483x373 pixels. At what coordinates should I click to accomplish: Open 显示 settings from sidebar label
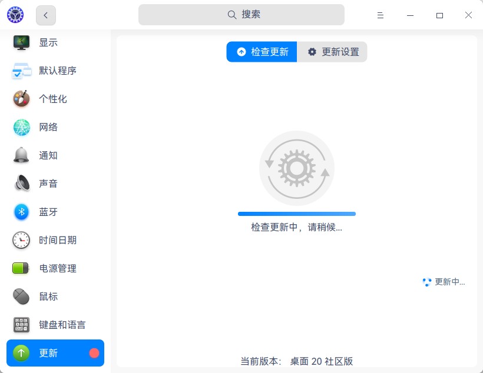pos(48,42)
